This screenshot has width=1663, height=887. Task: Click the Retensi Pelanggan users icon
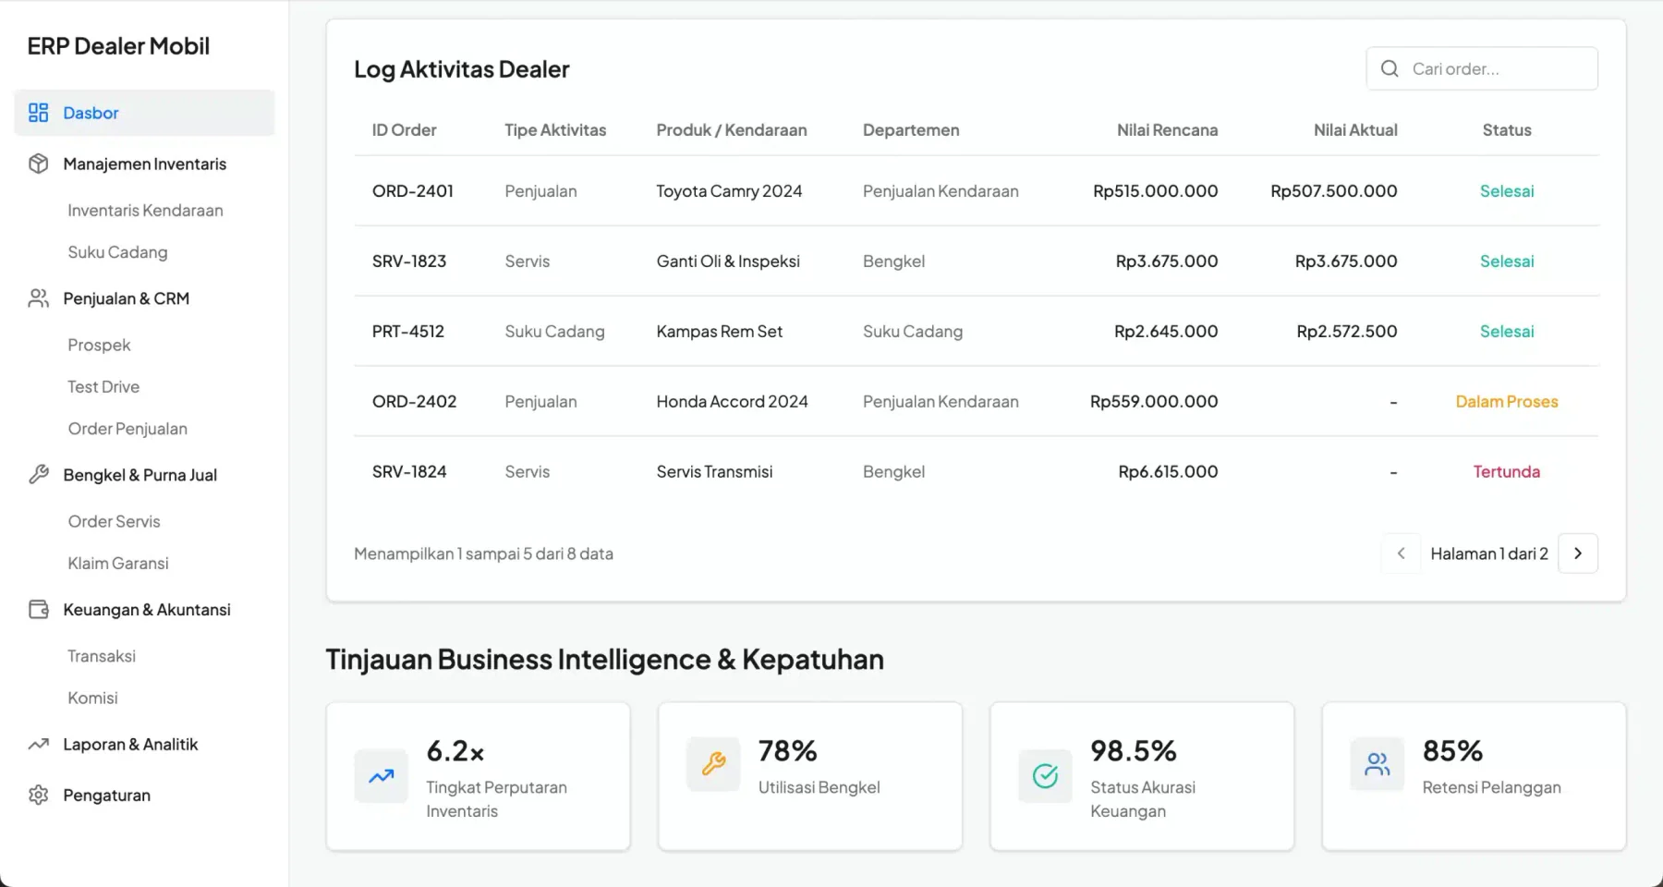1378,764
